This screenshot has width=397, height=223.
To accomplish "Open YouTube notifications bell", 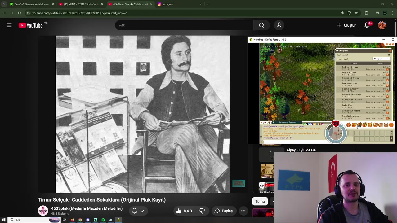I will (x=367, y=25).
